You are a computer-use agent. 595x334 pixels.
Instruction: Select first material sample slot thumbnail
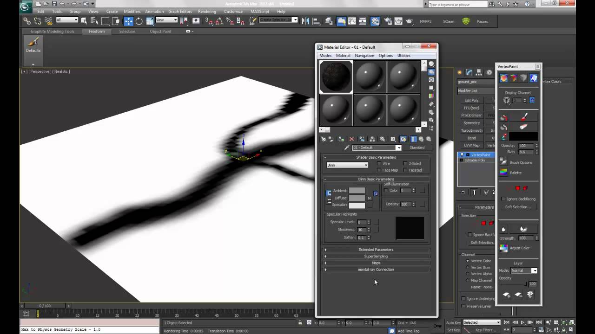coord(336,77)
